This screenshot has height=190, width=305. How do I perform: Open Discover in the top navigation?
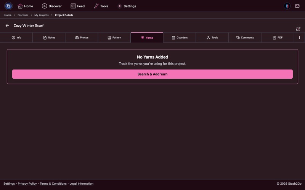[x=52, y=6]
